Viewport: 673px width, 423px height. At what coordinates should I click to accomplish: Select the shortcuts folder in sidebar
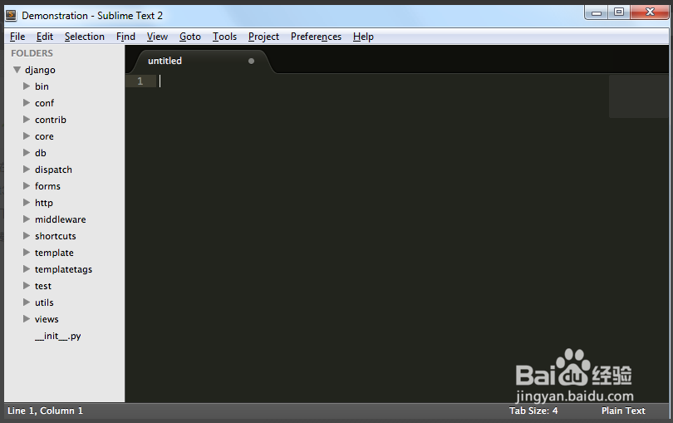[x=55, y=236]
